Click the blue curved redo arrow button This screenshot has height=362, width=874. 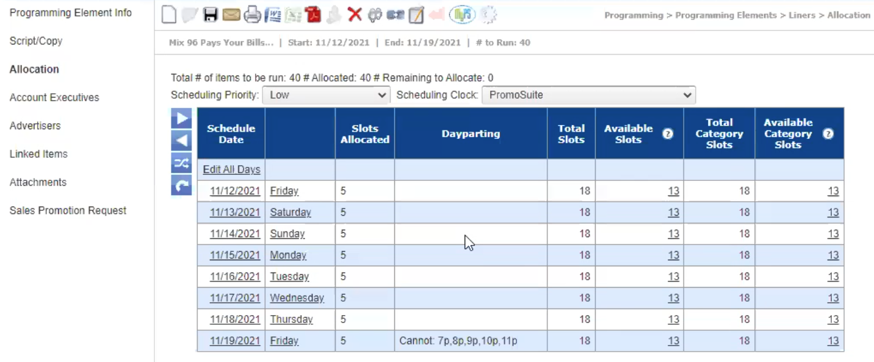point(181,185)
